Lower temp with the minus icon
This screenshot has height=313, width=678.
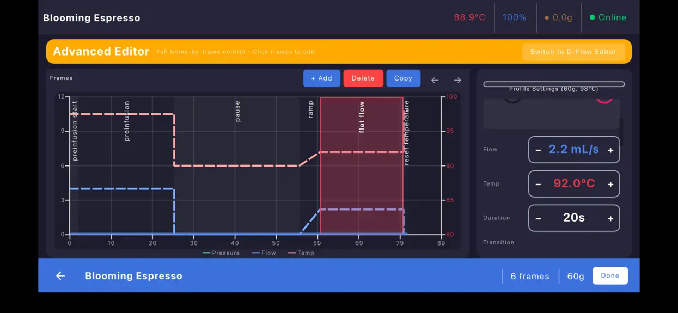tap(538, 185)
